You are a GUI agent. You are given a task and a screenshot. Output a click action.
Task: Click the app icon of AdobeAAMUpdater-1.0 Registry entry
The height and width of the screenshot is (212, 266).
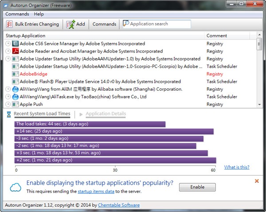(15, 59)
